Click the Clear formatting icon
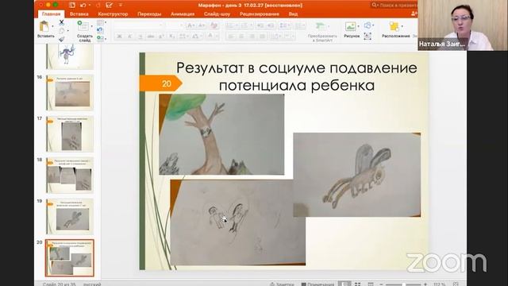Screen dimensions: 508x286 pos(214,25)
